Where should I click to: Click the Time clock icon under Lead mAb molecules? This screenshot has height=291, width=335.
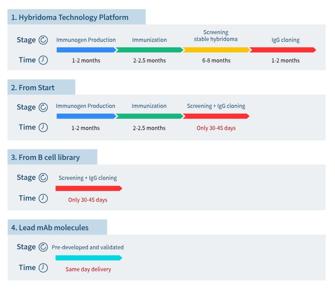click(x=43, y=268)
